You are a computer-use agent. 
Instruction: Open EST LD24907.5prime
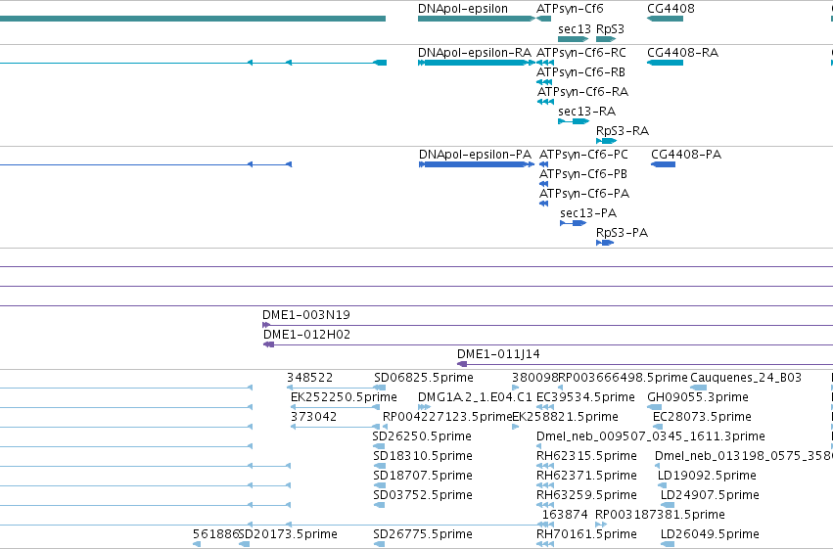(710, 495)
